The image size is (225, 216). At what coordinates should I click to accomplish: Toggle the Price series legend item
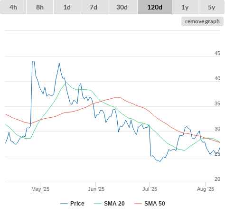point(72,204)
